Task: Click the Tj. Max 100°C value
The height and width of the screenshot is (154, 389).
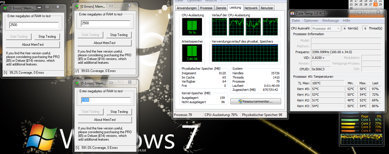Action: [x=327, y=83]
